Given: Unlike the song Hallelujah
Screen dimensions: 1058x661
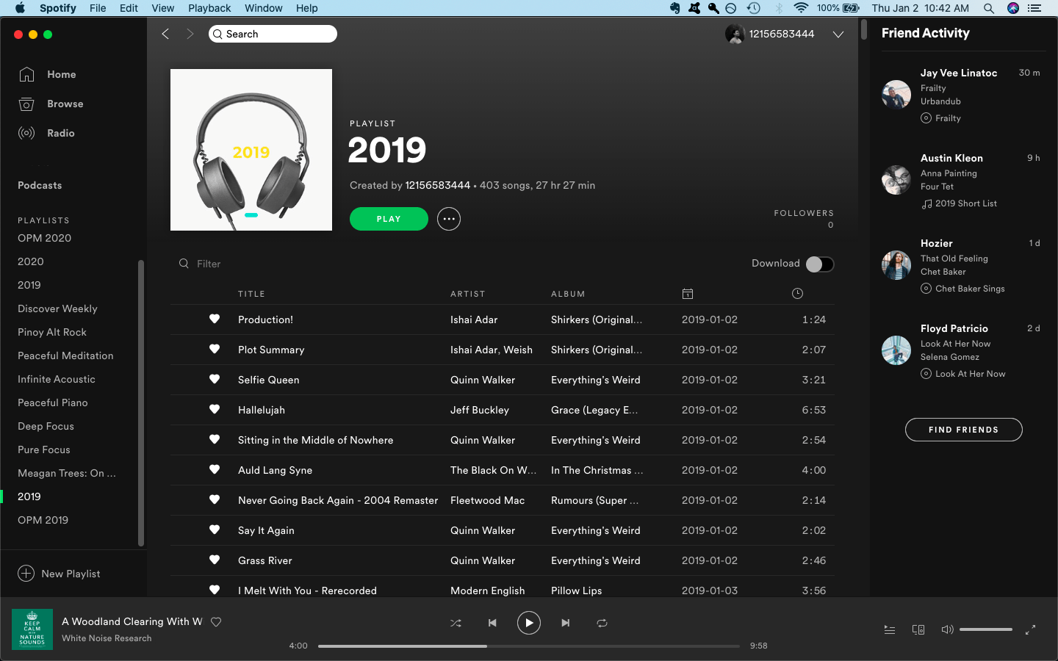Looking at the screenshot, I should (215, 409).
